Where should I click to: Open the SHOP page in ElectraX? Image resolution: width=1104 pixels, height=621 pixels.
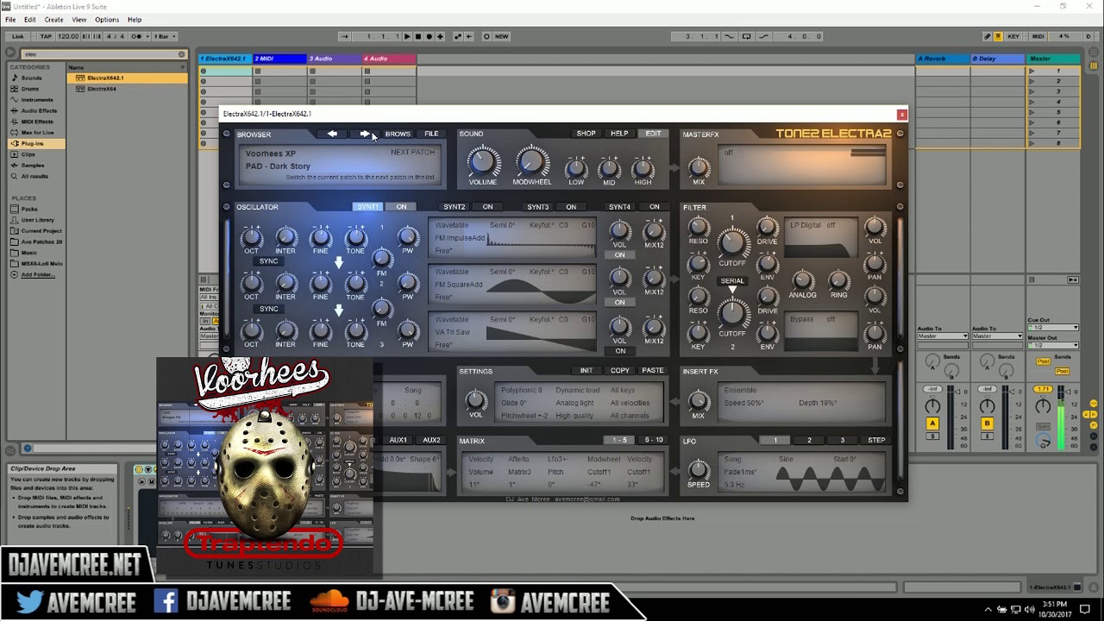[586, 133]
